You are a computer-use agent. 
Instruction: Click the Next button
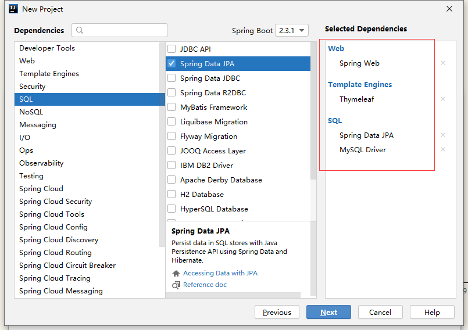click(328, 312)
